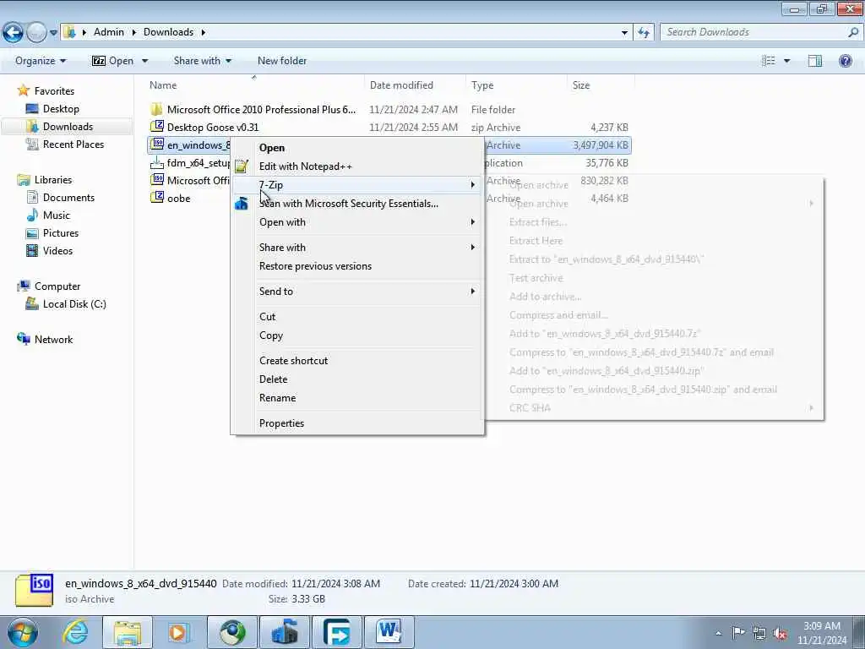Image resolution: width=865 pixels, height=649 pixels.
Task: Open the Windows Start menu orb
Action: click(22, 632)
